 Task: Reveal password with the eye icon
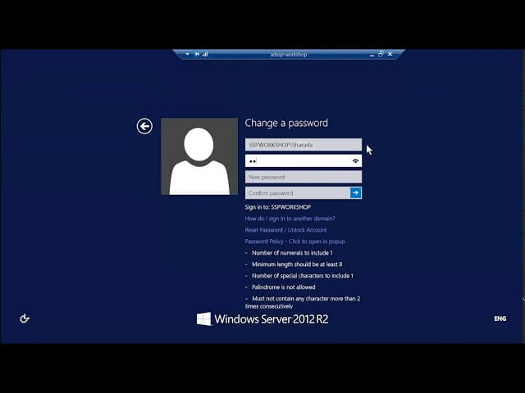355,161
